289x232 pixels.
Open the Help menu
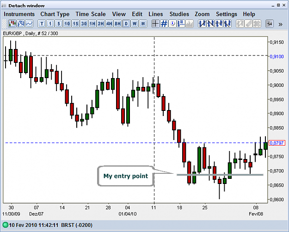[x=249, y=14]
